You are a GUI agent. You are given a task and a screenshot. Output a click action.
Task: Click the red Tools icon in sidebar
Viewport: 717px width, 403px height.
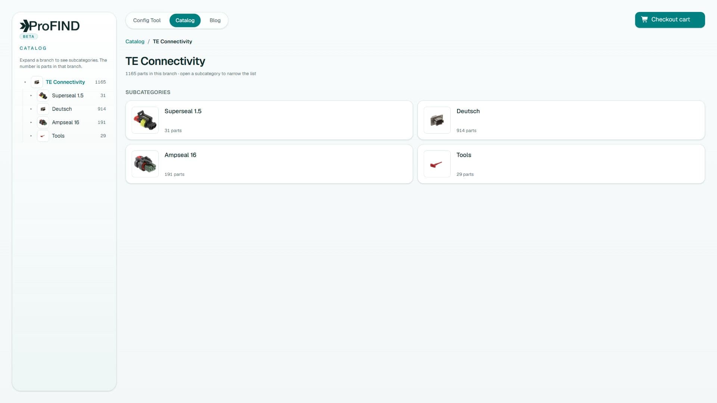tap(43, 136)
